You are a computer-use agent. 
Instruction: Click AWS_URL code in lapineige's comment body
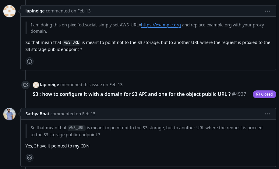pos(72,43)
